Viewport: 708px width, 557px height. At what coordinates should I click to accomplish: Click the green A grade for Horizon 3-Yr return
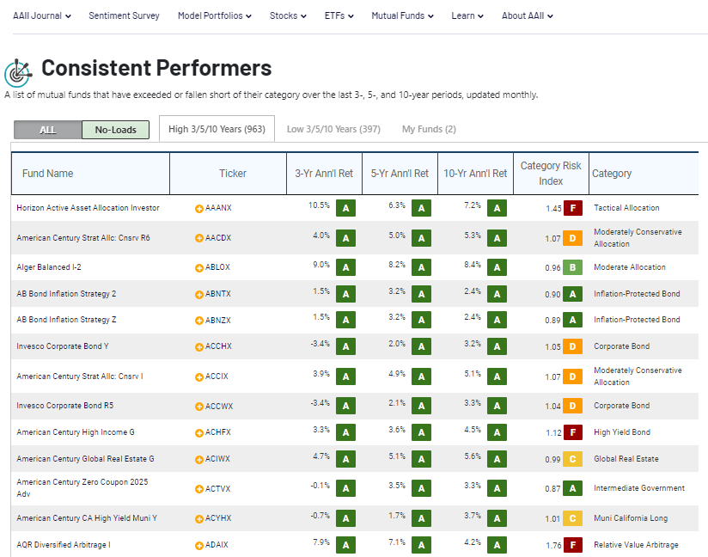point(345,207)
